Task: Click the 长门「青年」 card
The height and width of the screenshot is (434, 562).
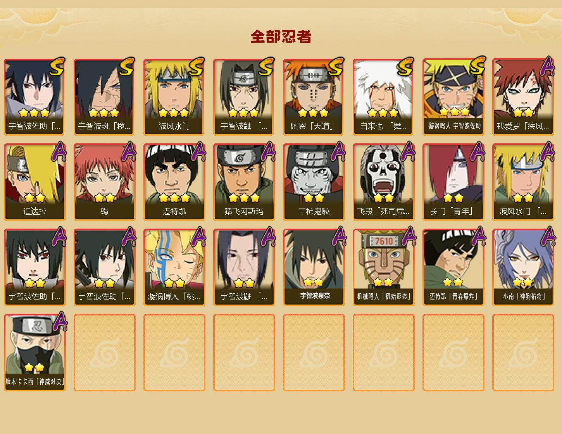Action: pyautogui.click(x=453, y=182)
